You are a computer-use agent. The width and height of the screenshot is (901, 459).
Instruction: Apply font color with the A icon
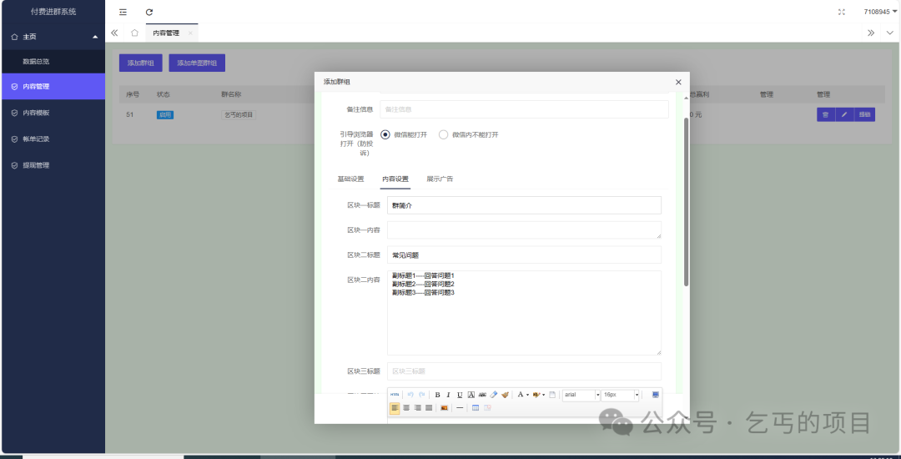pyautogui.click(x=521, y=395)
